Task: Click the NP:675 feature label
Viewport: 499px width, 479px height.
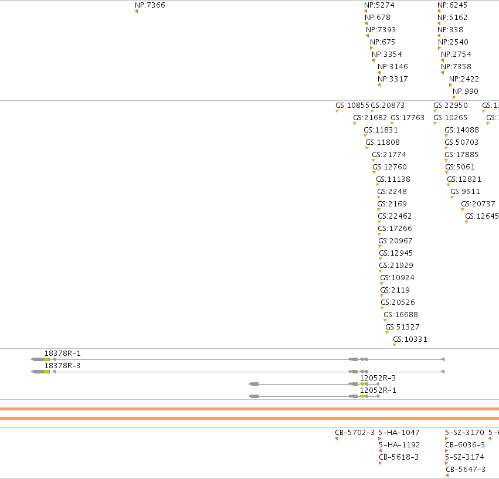Action: [382, 42]
